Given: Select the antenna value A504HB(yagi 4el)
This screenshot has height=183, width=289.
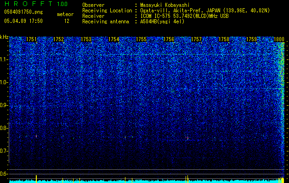Looking at the screenshot, I should (x=162, y=22).
